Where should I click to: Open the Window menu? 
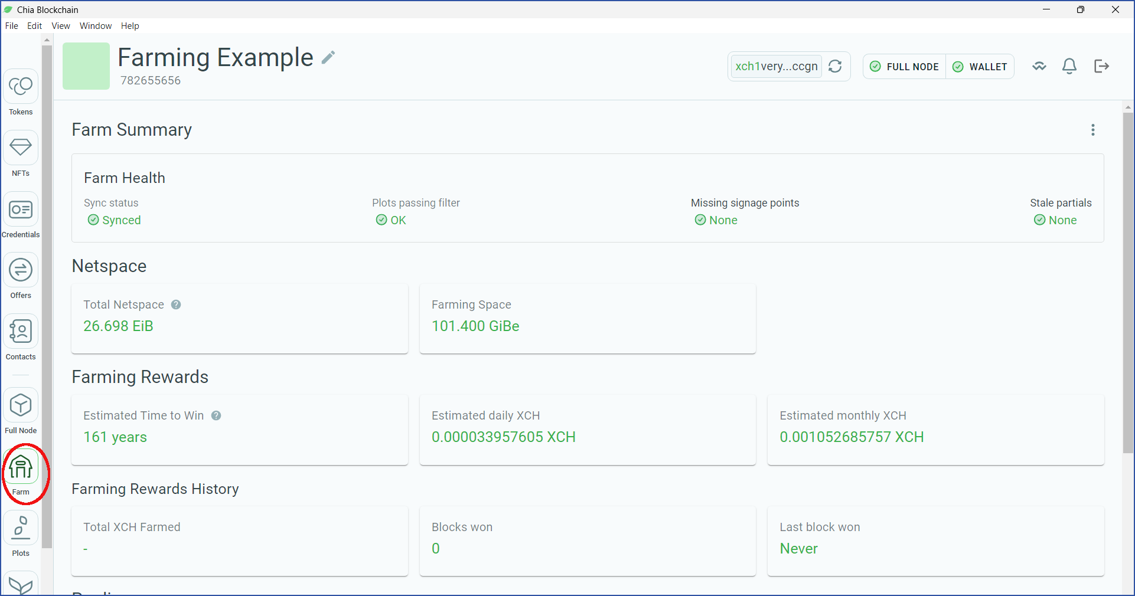click(96, 26)
